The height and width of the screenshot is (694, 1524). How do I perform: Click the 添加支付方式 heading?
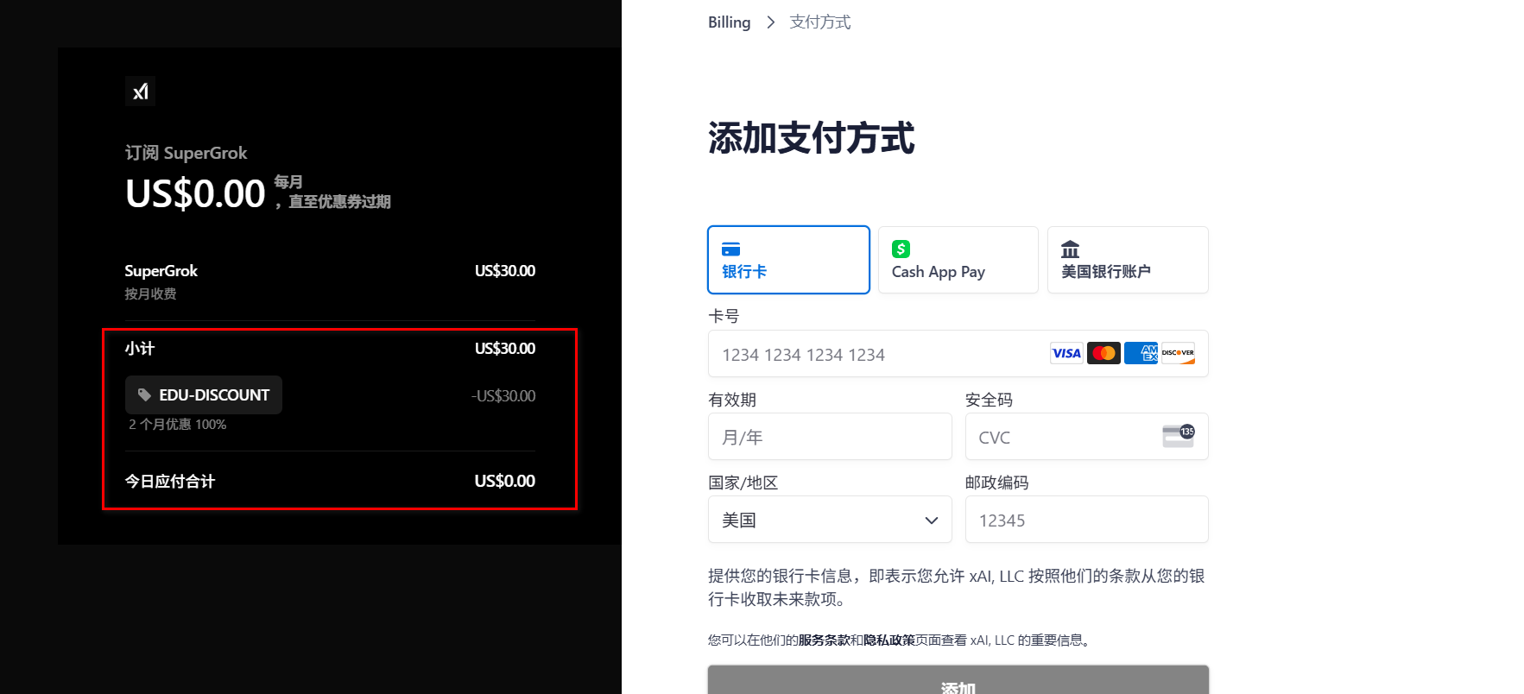(x=811, y=138)
